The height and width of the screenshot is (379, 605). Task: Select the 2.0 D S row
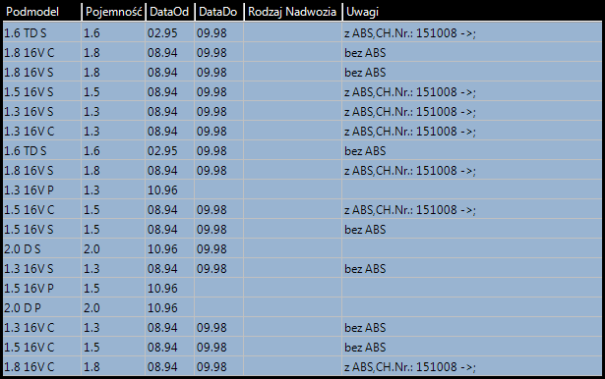(302, 248)
